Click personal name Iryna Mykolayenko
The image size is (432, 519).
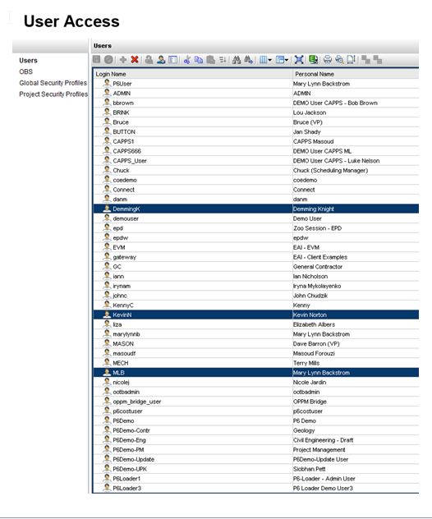pyautogui.click(x=317, y=286)
